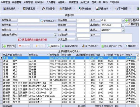Click 新添客户 button with plus icon
Screen dimensions: 140x107
[x=132, y=20]
